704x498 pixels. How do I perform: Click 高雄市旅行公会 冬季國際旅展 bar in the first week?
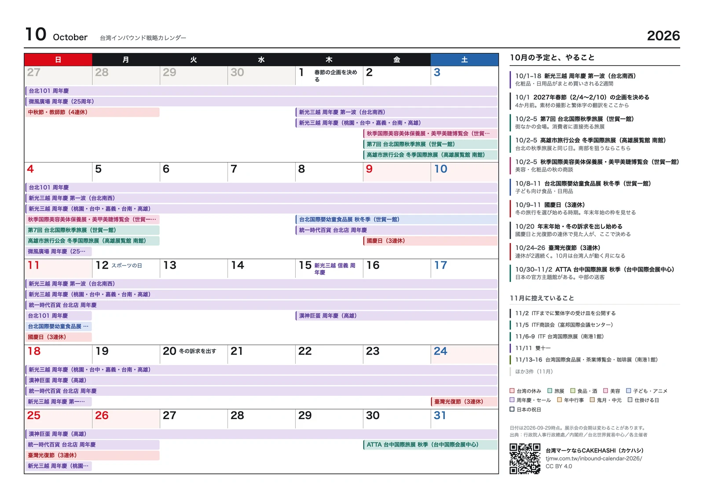(430, 155)
